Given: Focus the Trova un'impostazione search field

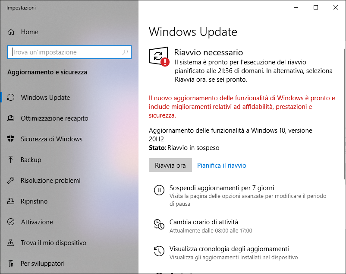Looking at the screenshot, I should (x=69, y=52).
